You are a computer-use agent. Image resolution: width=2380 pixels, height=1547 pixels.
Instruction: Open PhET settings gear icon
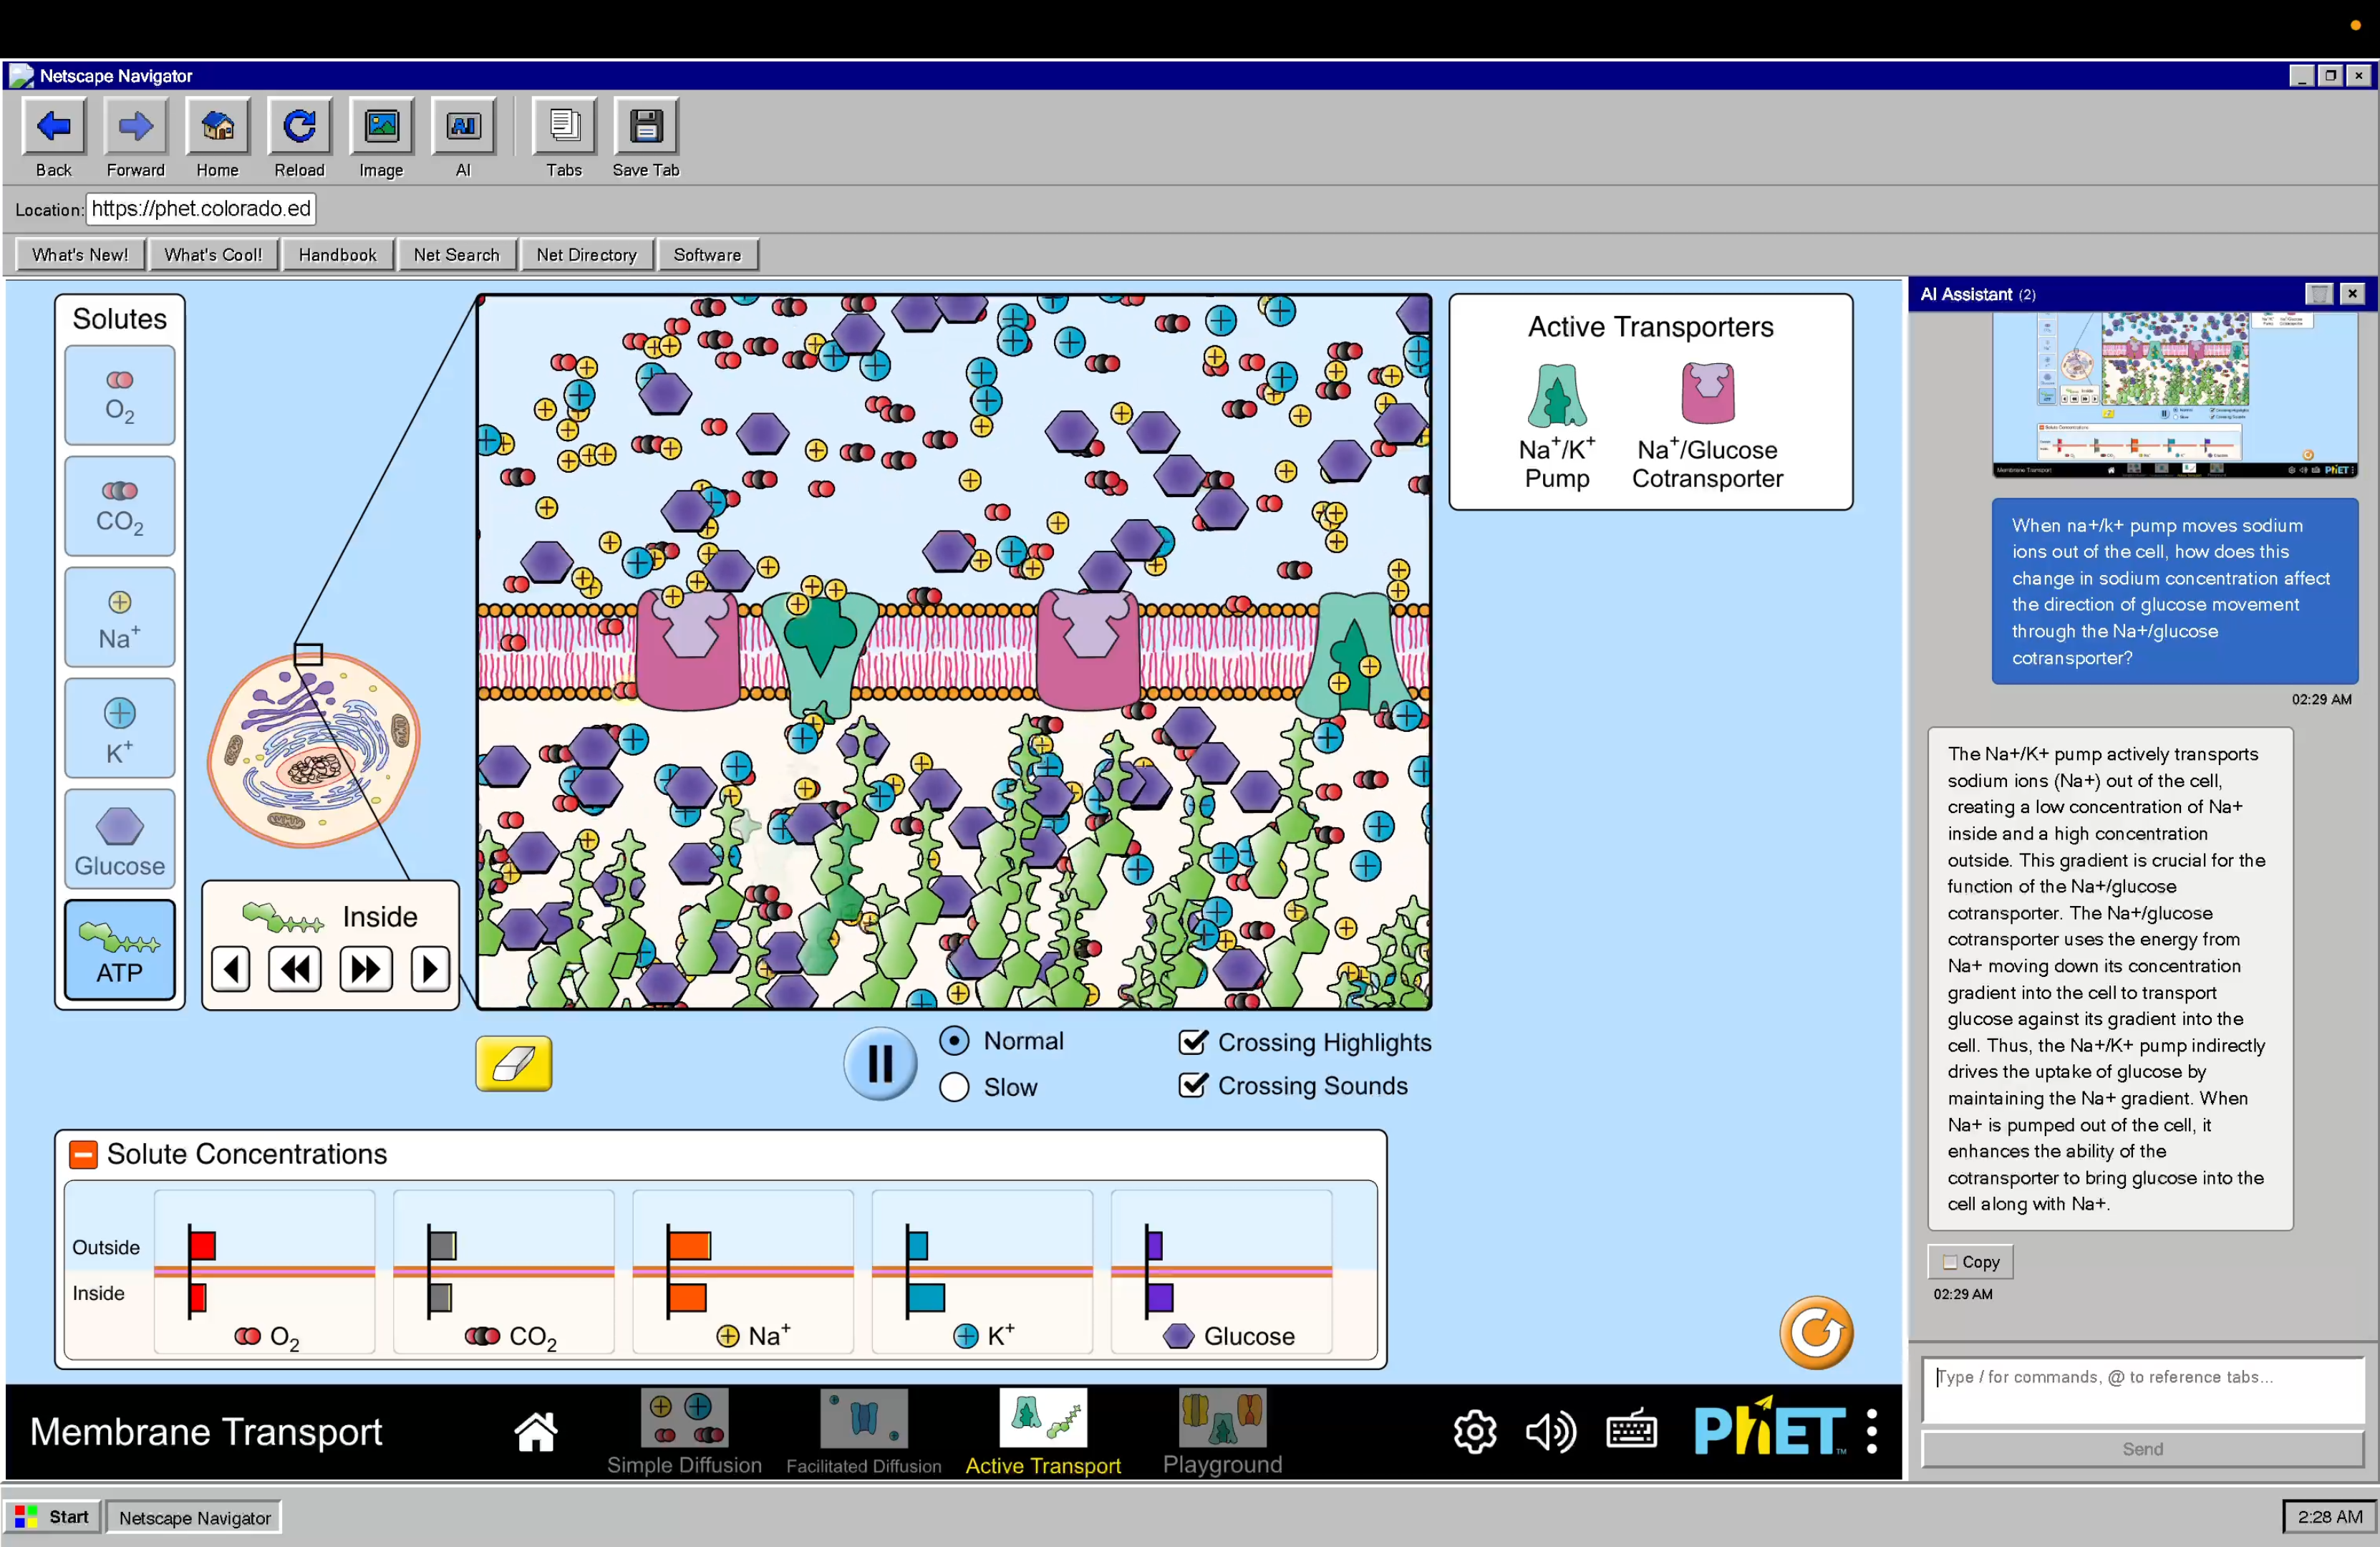click(1474, 1431)
